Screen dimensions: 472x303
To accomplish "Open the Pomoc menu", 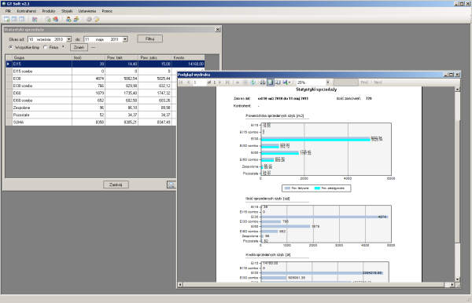I will tap(107, 11).
